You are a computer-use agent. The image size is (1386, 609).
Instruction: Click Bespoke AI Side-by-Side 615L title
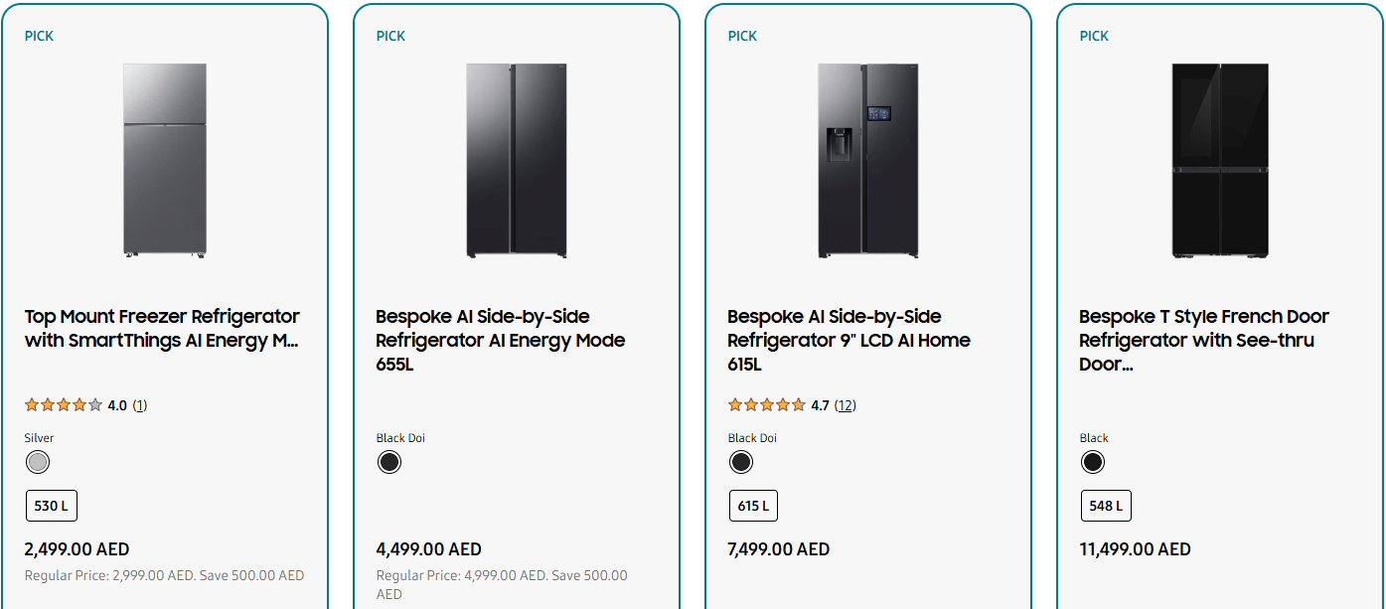848,340
